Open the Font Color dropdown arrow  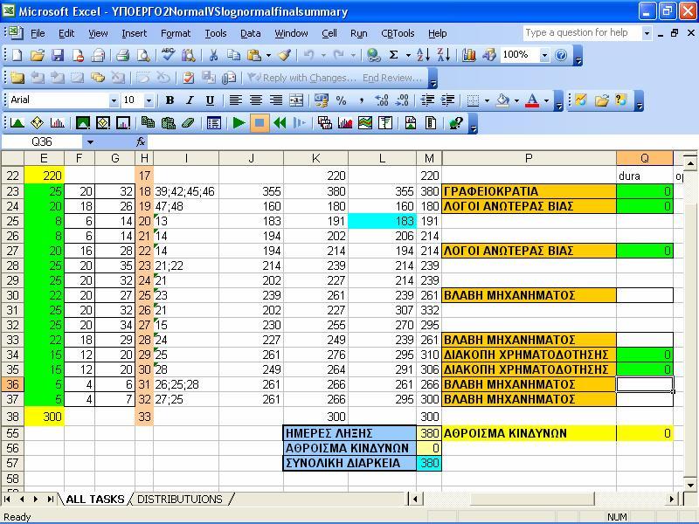(x=547, y=100)
